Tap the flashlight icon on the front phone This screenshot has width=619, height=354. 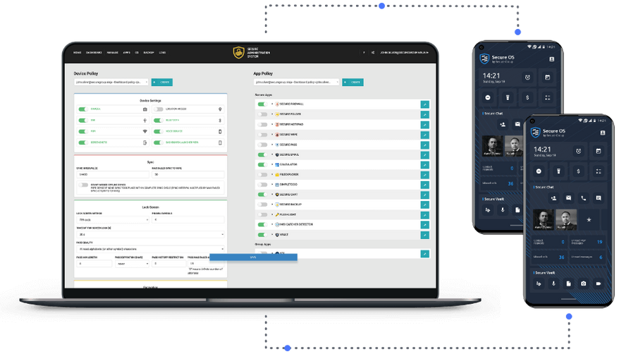[x=558, y=171]
